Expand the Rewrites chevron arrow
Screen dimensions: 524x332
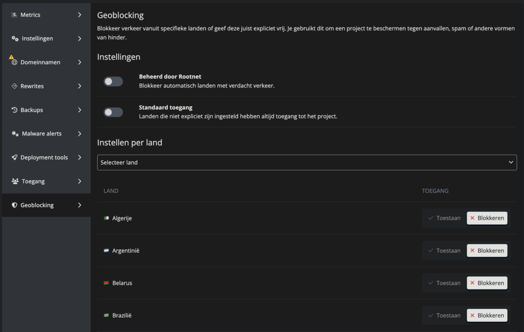[x=79, y=86]
